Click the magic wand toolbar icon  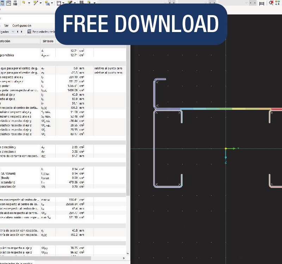(x=36, y=2)
